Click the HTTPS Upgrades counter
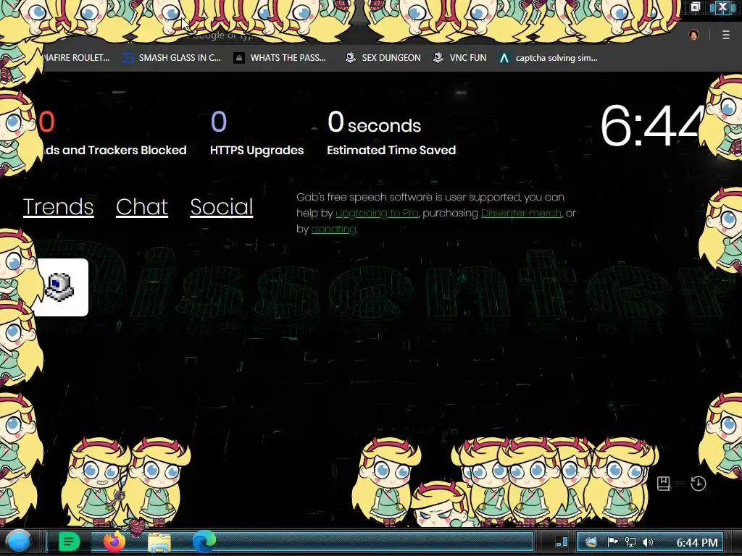742x556 pixels. [257, 133]
